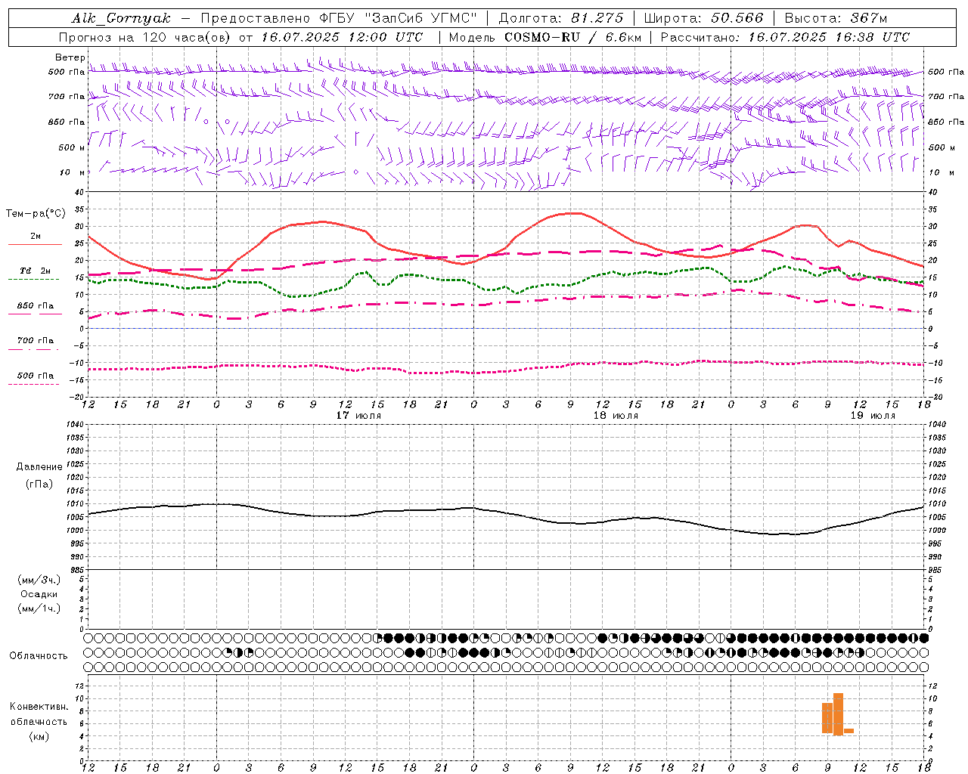Screen dimensions: 968x774
Task: Click the "Тем-ра(°C)" temperature axis title
Action: 36,214
